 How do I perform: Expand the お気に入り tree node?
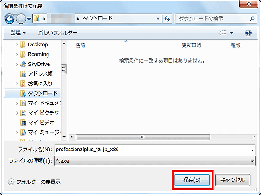click(x=17, y=84)
